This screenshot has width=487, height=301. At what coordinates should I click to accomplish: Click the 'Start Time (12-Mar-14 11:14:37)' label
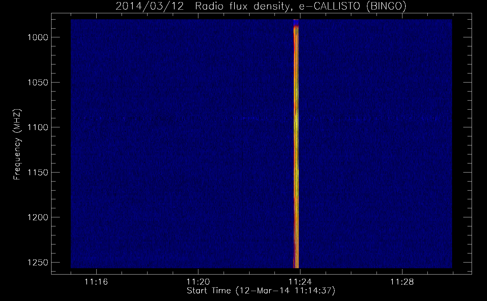(x=261, y=291)
